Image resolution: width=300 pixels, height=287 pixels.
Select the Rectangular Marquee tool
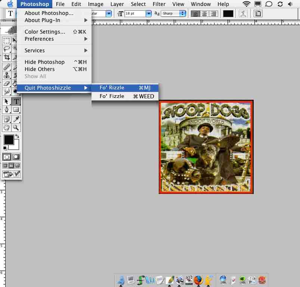click(6, 41)
